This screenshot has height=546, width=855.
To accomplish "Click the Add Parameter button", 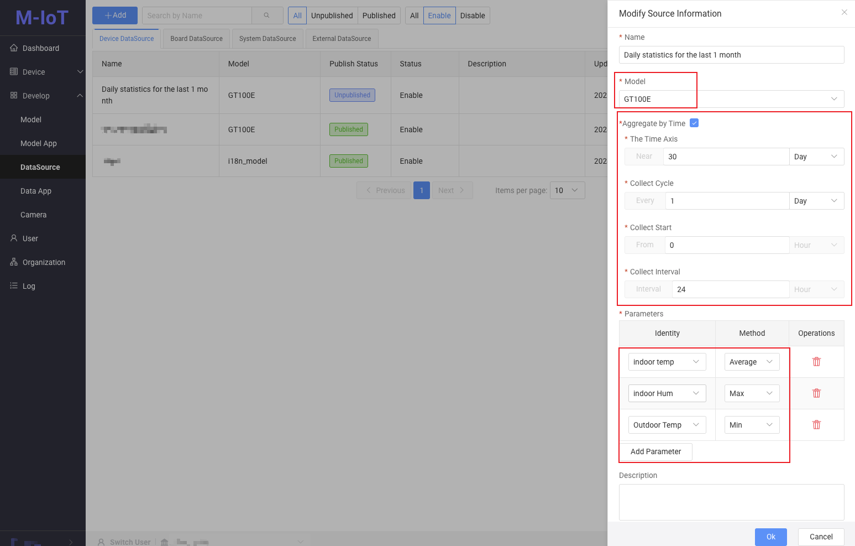I will click(655, 451).
